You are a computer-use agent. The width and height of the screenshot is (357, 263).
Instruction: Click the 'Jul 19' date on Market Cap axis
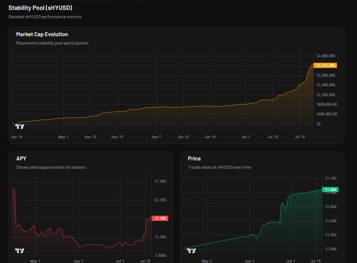click(300, 137)
